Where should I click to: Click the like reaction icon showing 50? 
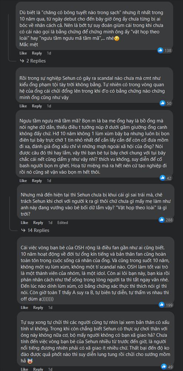[x=163, y=103]
